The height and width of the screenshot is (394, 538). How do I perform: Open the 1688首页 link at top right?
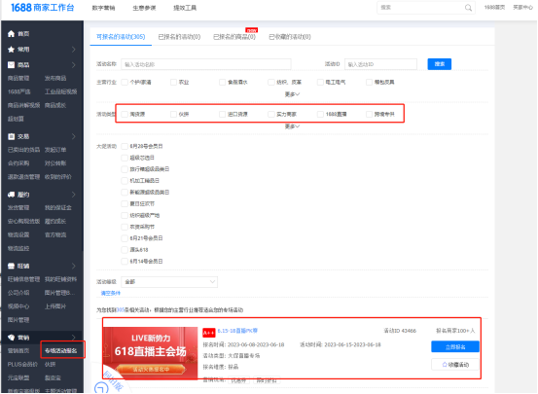tap(494, 7)
